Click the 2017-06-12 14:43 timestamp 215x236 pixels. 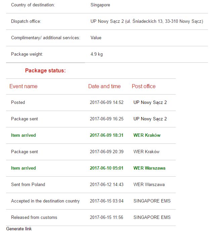(x=107, y=184)
